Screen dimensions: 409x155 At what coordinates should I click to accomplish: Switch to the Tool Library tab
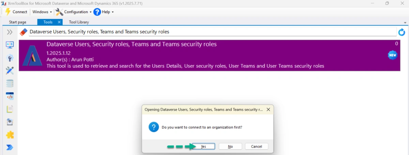(x=79, y=22)
